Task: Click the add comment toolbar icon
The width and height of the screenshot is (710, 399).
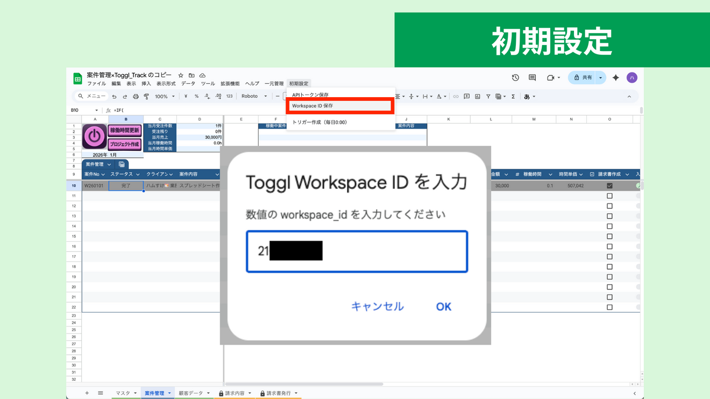Action: (466, 97)
